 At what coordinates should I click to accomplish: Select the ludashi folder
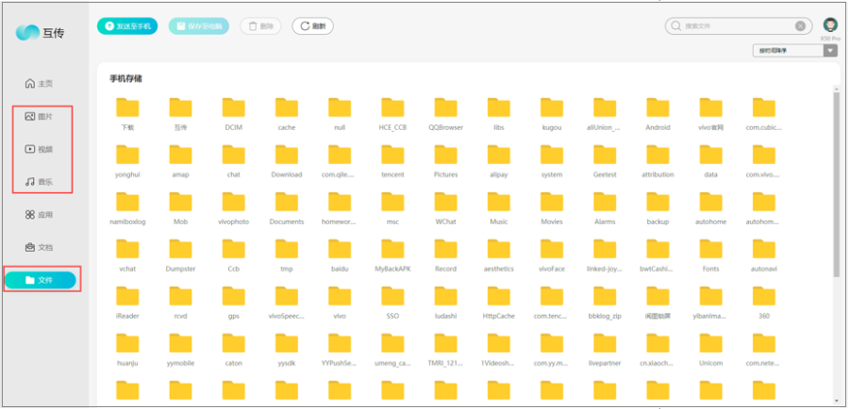click(x=446, y=302)
